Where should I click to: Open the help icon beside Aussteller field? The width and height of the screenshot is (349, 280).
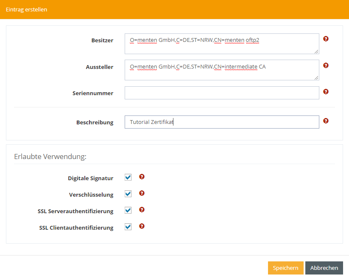[x=326, y=66]
